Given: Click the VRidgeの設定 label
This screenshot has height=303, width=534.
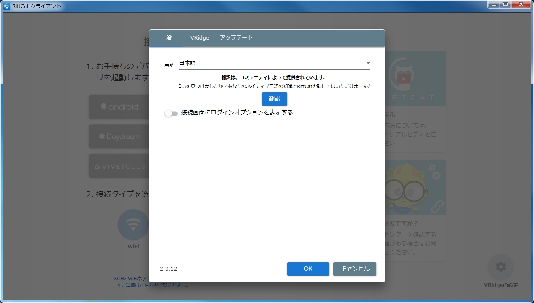Looking at the screenshot, I should (x=501, y=285).
